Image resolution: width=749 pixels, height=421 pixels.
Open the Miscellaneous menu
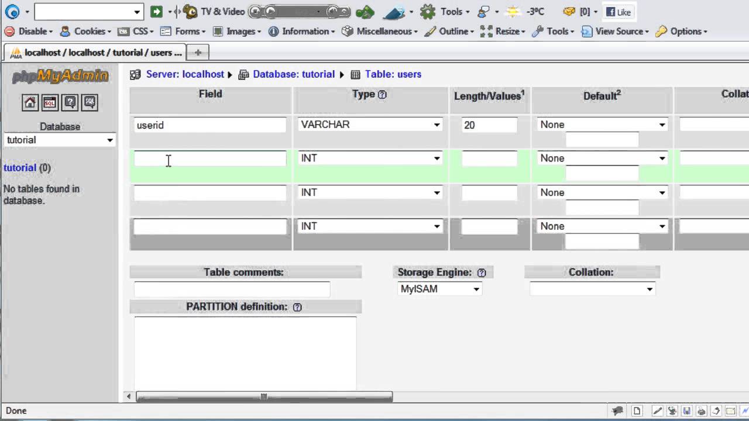(x=380, y=32)
